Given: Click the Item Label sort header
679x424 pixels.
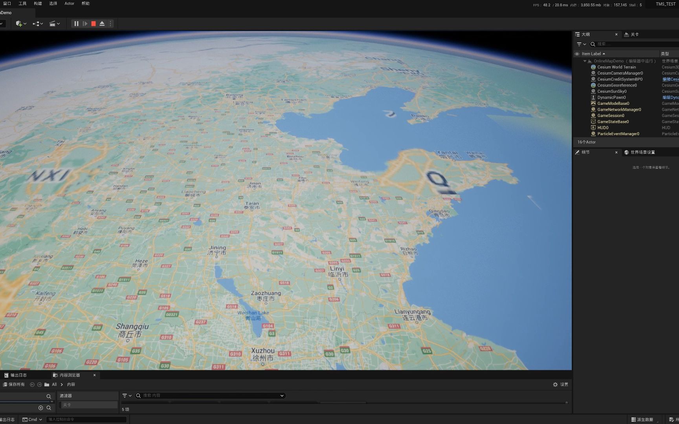Looking at the screenshot, I should tap(592, 53).
